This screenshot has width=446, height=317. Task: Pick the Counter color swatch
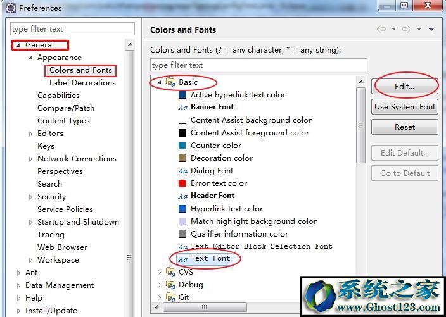182,146
